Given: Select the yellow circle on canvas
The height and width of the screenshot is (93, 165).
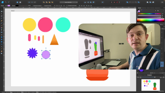Looking at the screenshot, I should (29, 25).
